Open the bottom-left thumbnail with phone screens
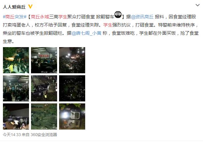 (x=16, y=116)
